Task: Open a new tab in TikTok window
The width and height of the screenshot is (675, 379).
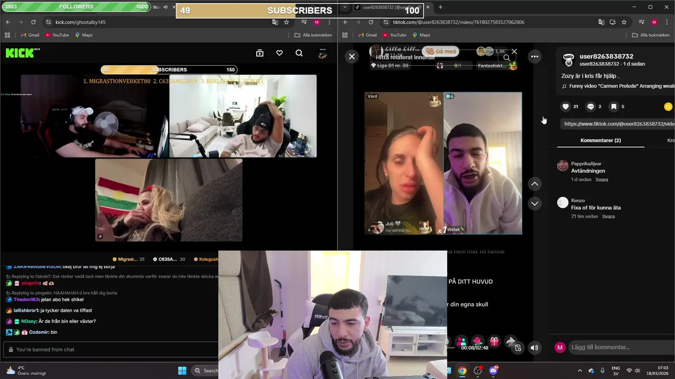Action: (x=440, y=7)
